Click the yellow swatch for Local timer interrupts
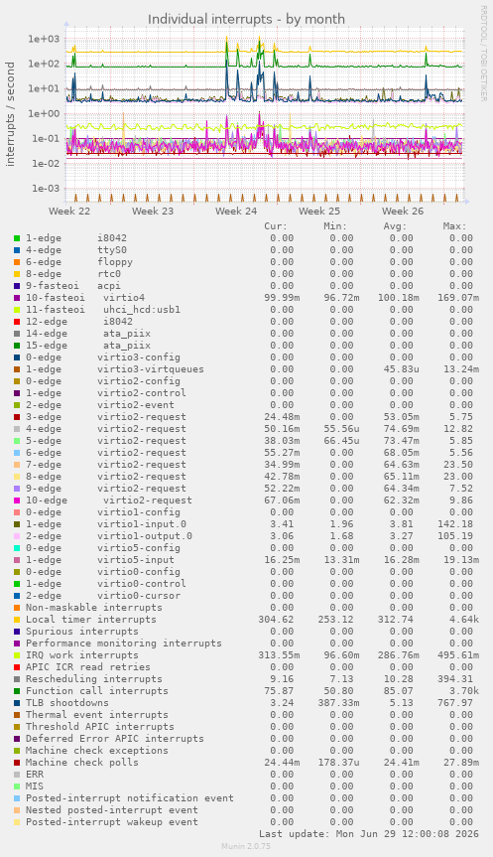This screenshot has height=857, width=493. pyautogui.click(x=17, y=620)
